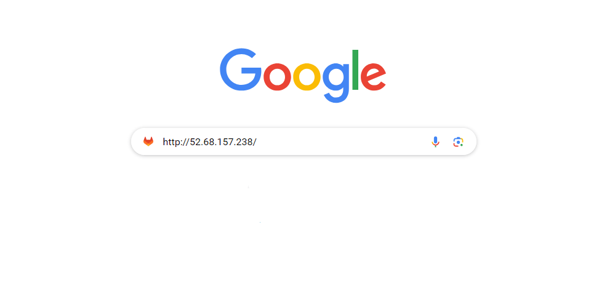Click the small blue dot below the search bar
The height and width of the screenshot is (294, 607).
(260, 222)
